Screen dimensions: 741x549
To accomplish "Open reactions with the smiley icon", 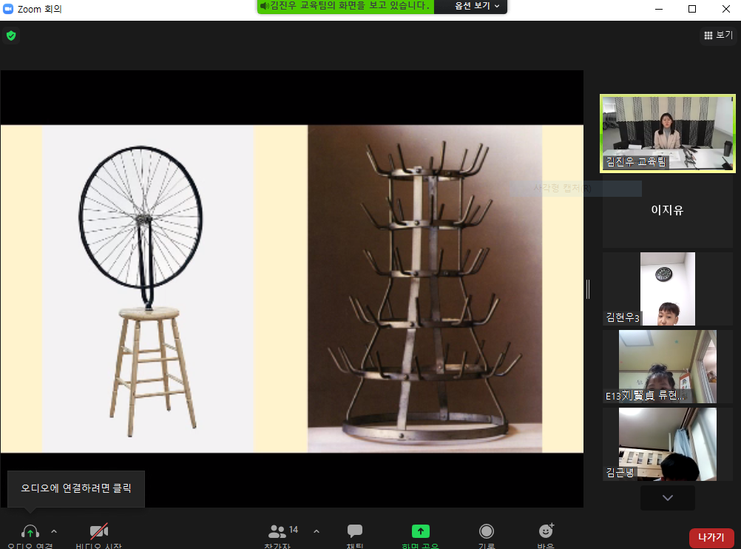I will (547, 531).
